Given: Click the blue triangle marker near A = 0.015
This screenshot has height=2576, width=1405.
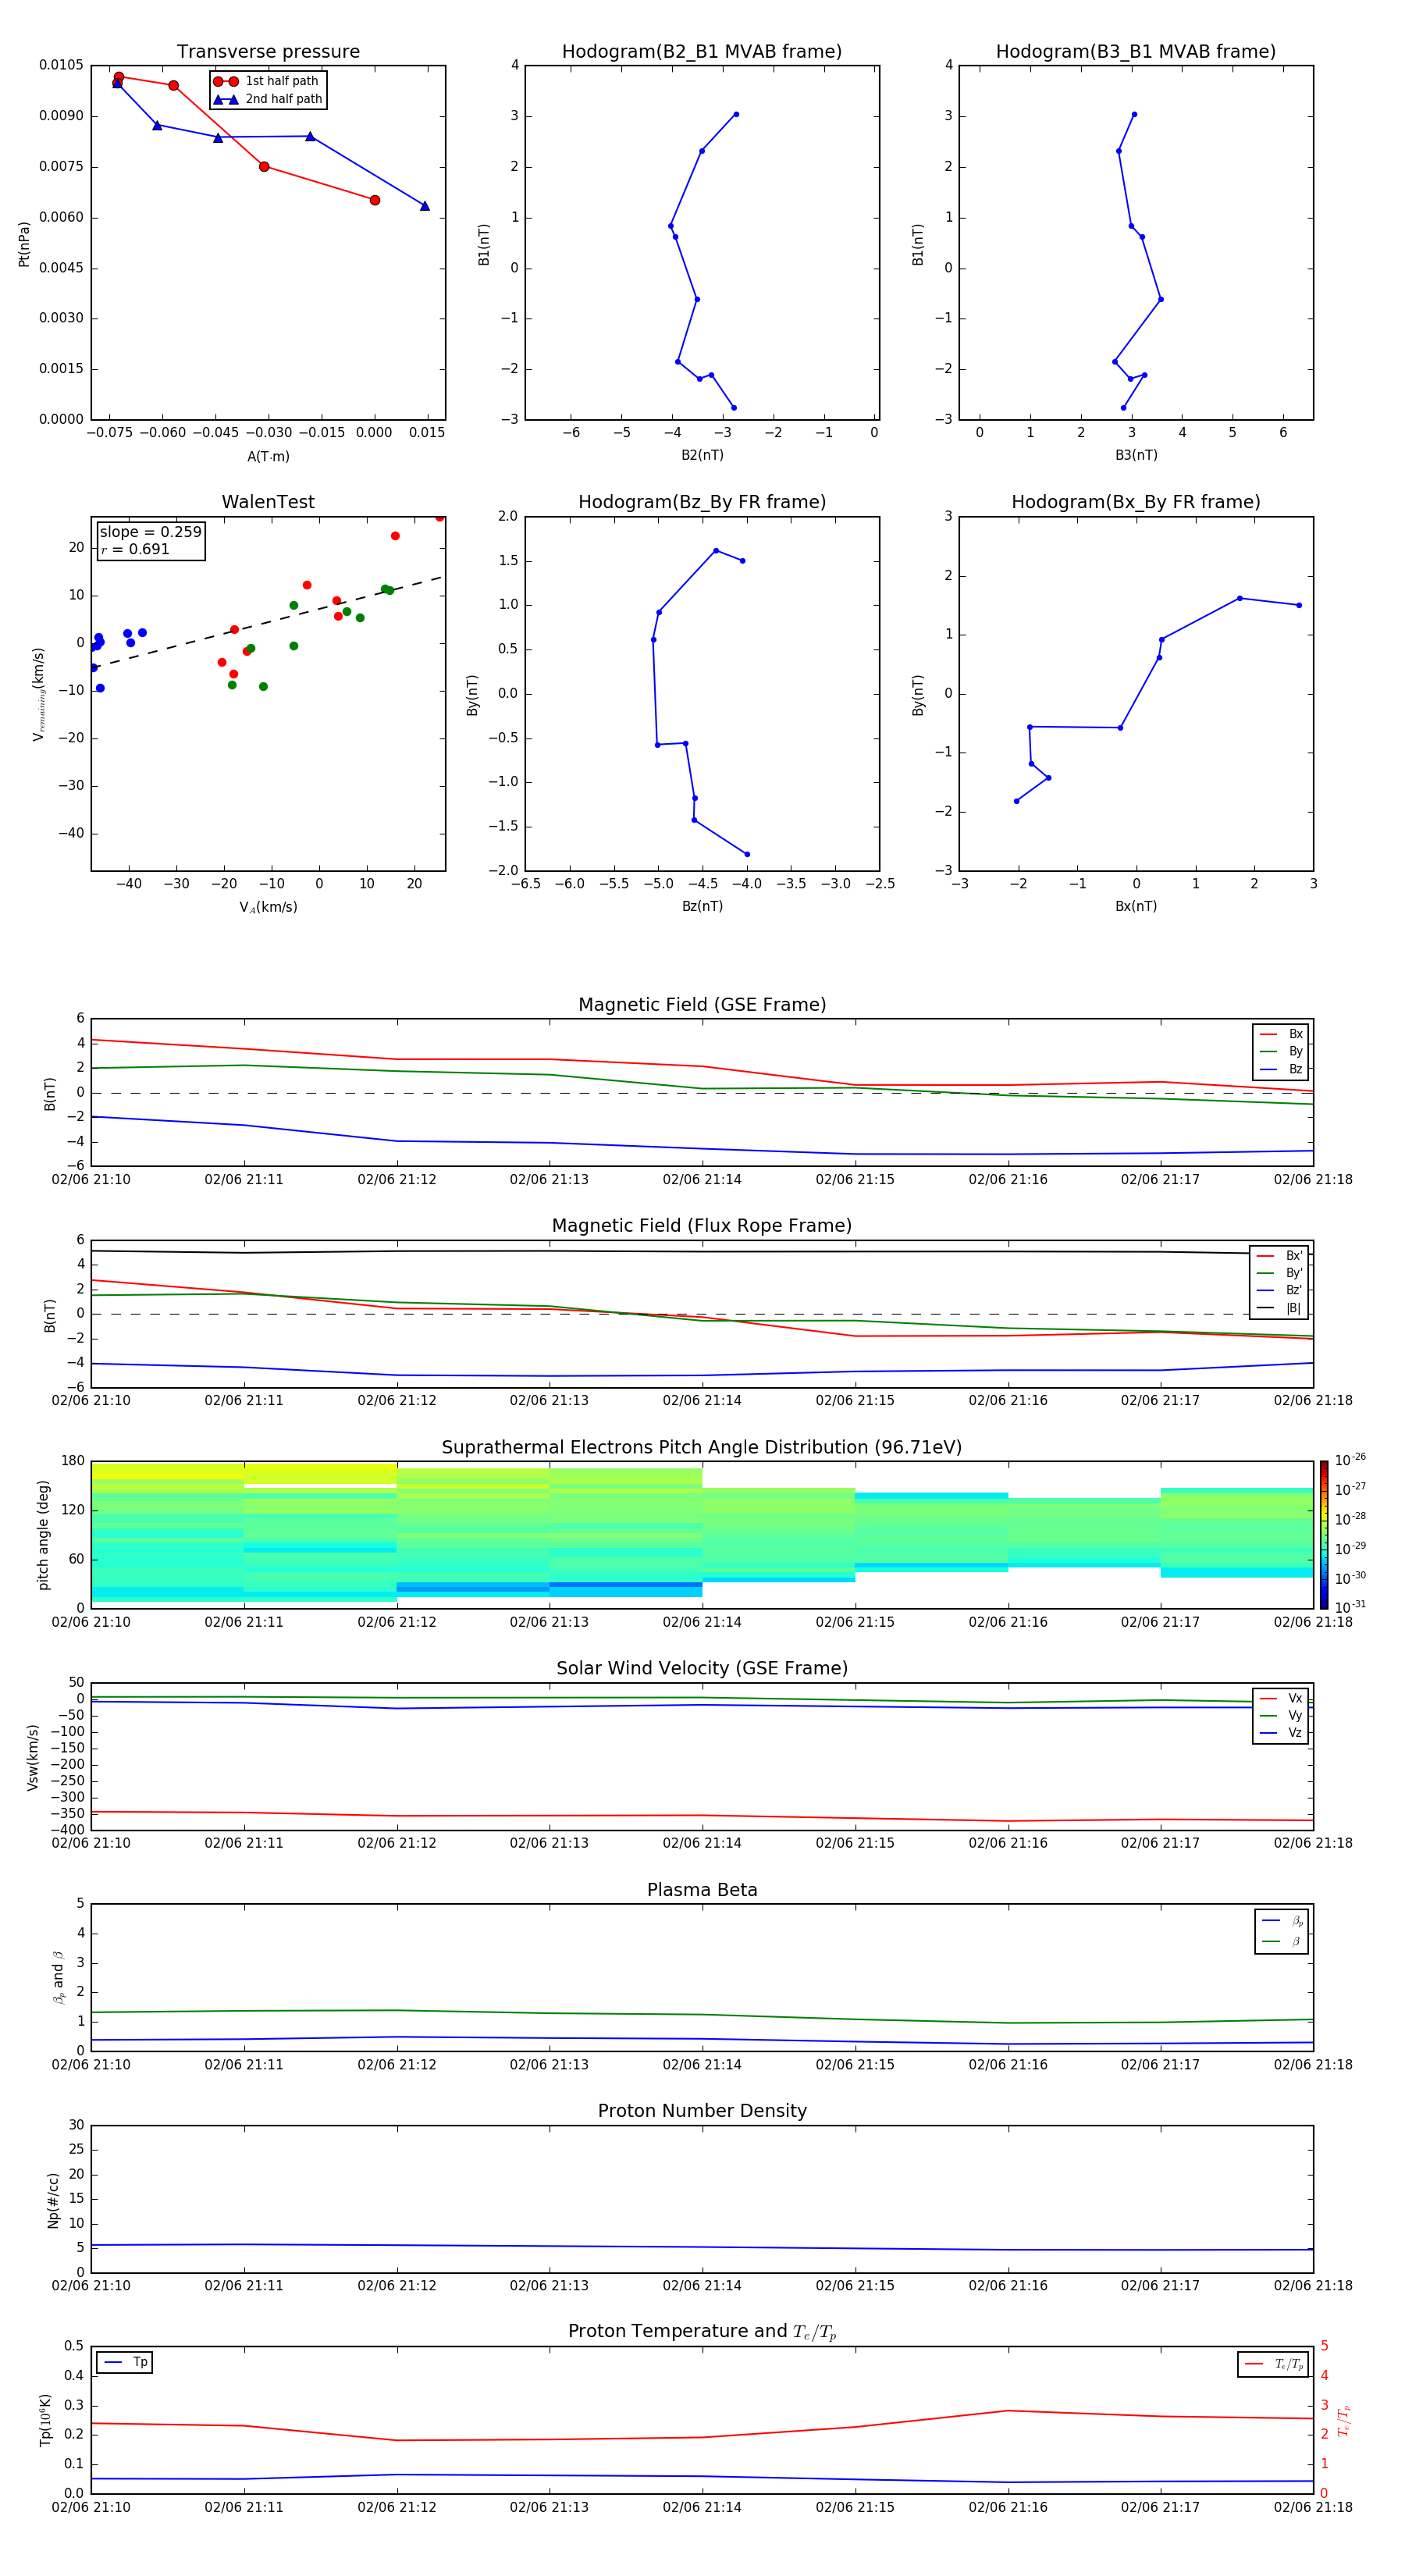Looking at the screenshot, I should click(425, 206).
